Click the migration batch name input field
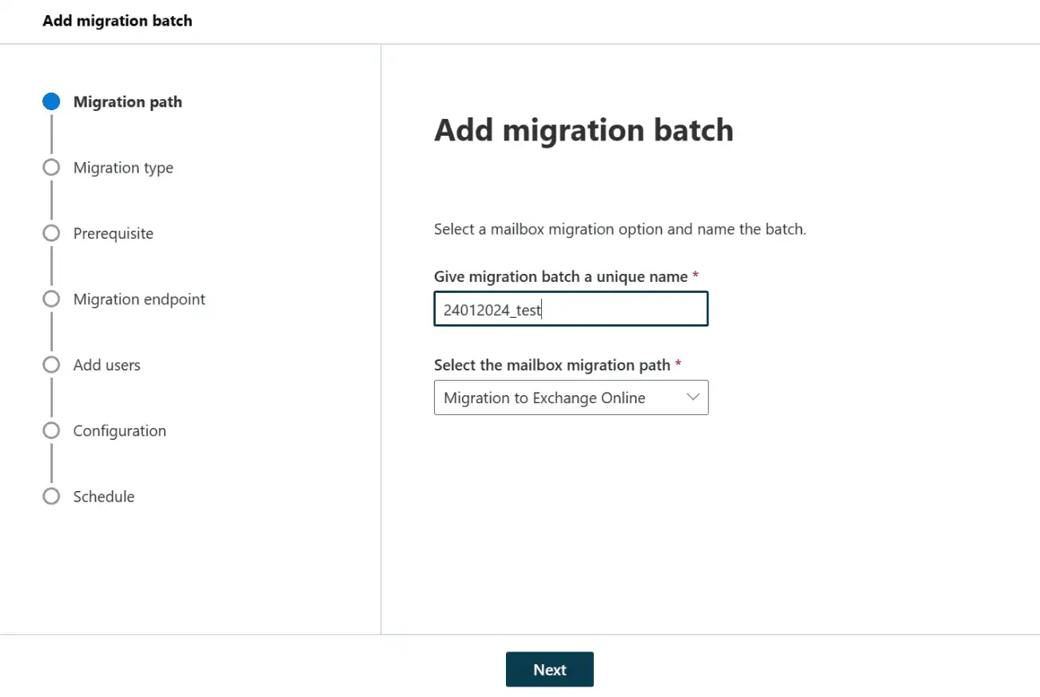The image size is (1040, 697). (x=571, y=309)
